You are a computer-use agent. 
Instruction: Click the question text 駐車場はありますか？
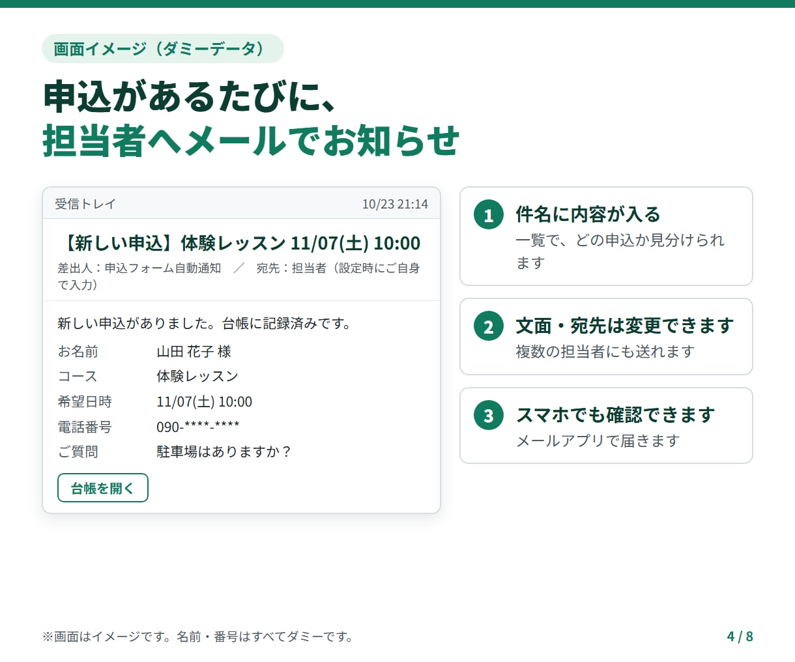click(x=224, y=452)
